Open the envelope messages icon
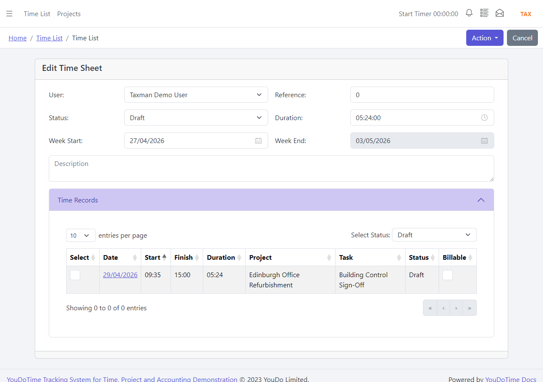 point(500,13)
